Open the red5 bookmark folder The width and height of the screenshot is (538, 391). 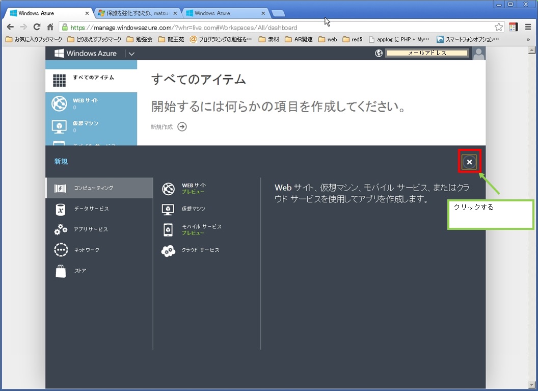click(x=353, y=39)
